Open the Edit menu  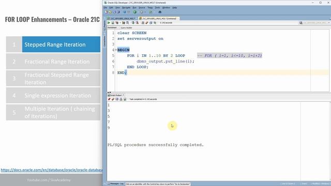(x=111, y=8)
